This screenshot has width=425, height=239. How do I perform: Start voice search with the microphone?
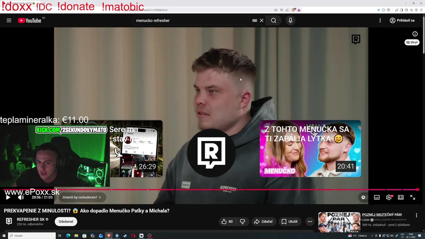291,21
